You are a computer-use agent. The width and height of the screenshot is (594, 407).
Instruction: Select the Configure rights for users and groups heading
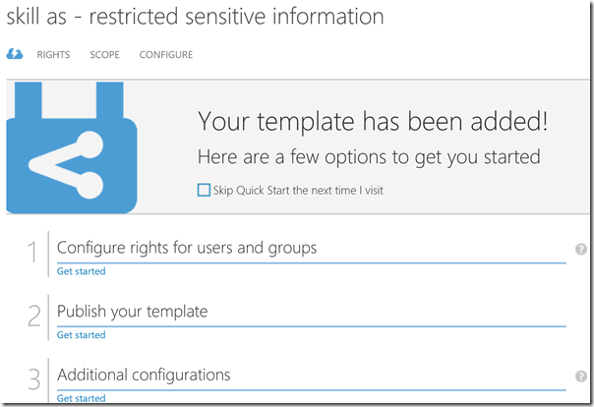tap(187, 248)
